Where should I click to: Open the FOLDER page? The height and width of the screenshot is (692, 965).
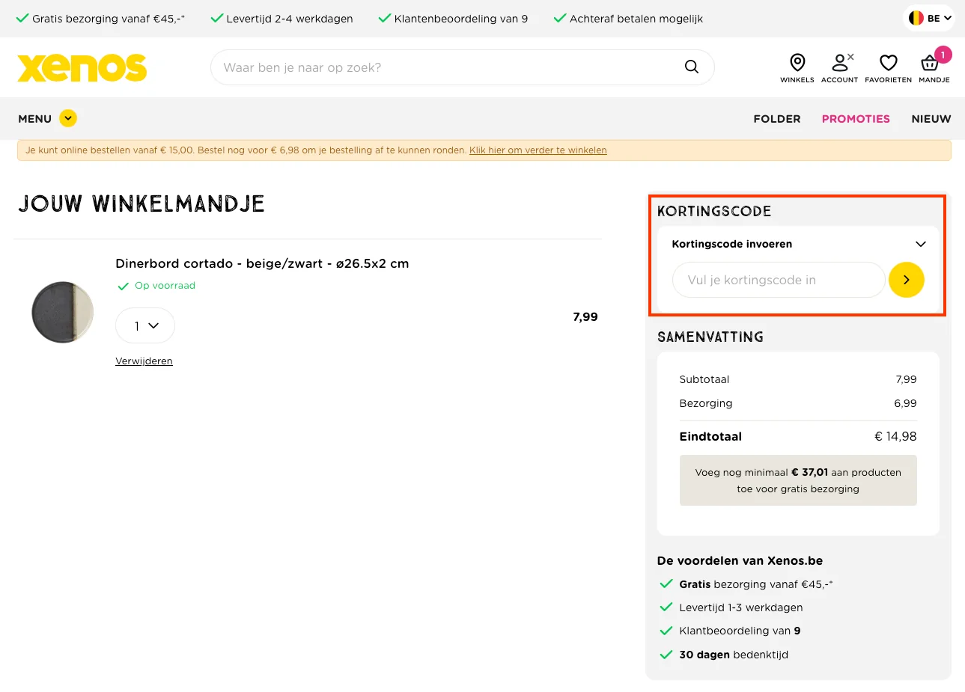coord(776,118)
